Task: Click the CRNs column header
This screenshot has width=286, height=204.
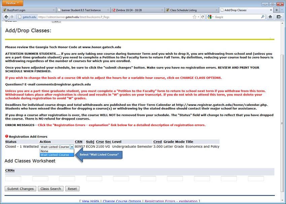Action: click(10, 170)
